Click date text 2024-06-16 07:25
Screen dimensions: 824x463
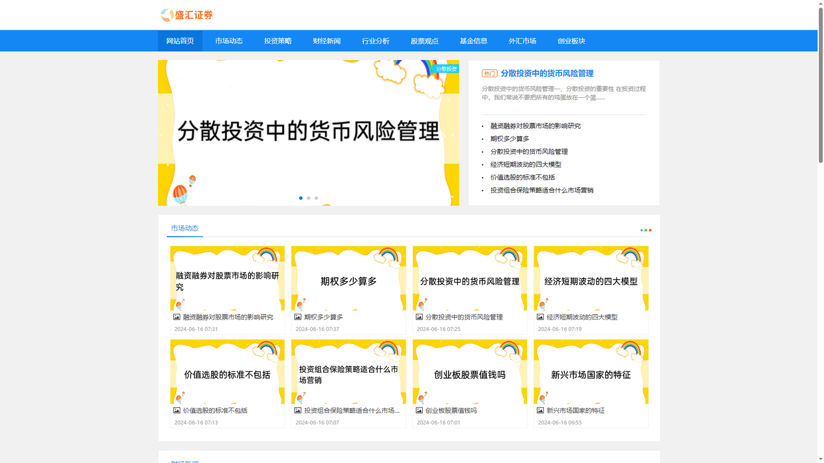[439, 329]
